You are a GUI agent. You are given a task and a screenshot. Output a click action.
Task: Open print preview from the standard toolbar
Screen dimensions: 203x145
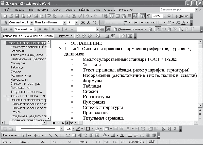(41, 16)
